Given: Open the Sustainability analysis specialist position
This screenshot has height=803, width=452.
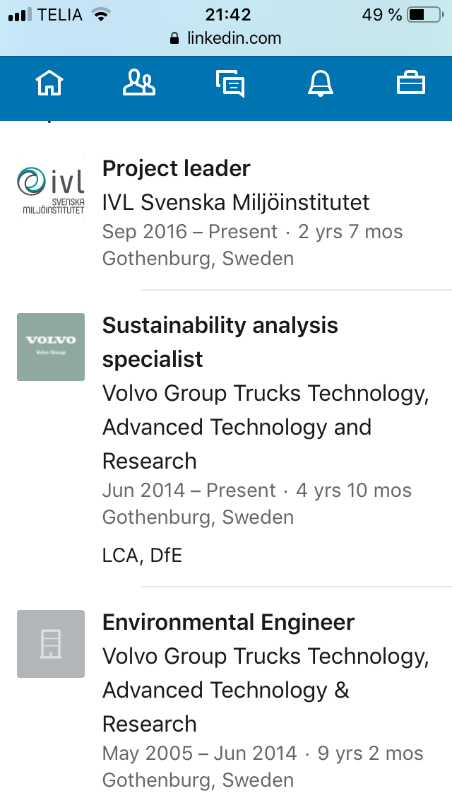Looking at the screenshot, I should click(x=220, y=342).
